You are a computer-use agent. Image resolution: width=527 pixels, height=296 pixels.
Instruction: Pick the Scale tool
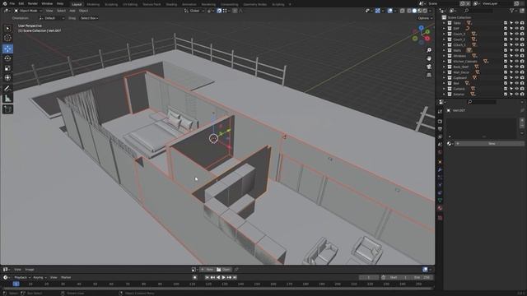click(x=7, y=68)
